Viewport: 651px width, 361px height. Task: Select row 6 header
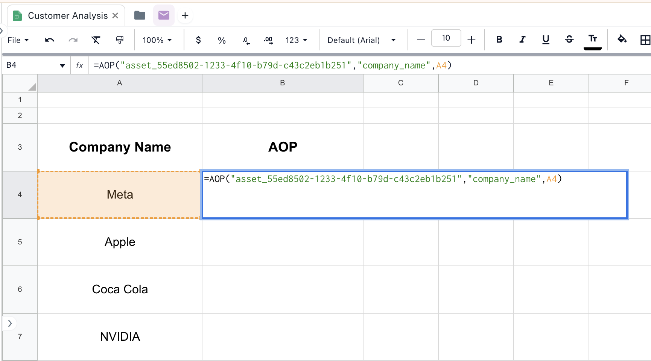(20, 290)
